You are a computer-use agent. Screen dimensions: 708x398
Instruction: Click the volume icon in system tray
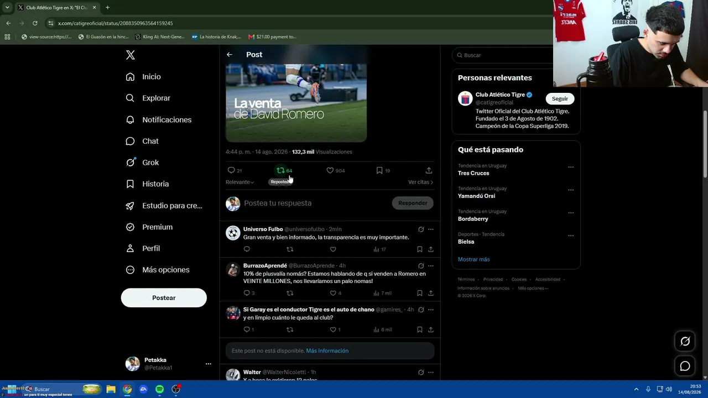click(669, 389)
